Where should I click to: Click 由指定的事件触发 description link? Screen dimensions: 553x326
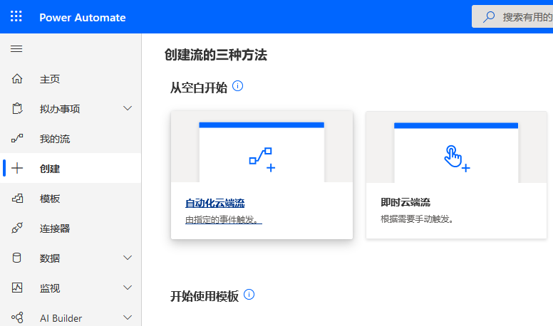224,219
